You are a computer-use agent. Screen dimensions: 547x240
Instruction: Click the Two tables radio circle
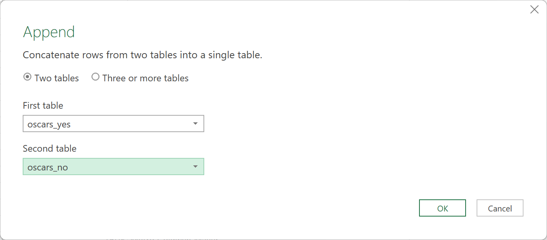point(27,77)
